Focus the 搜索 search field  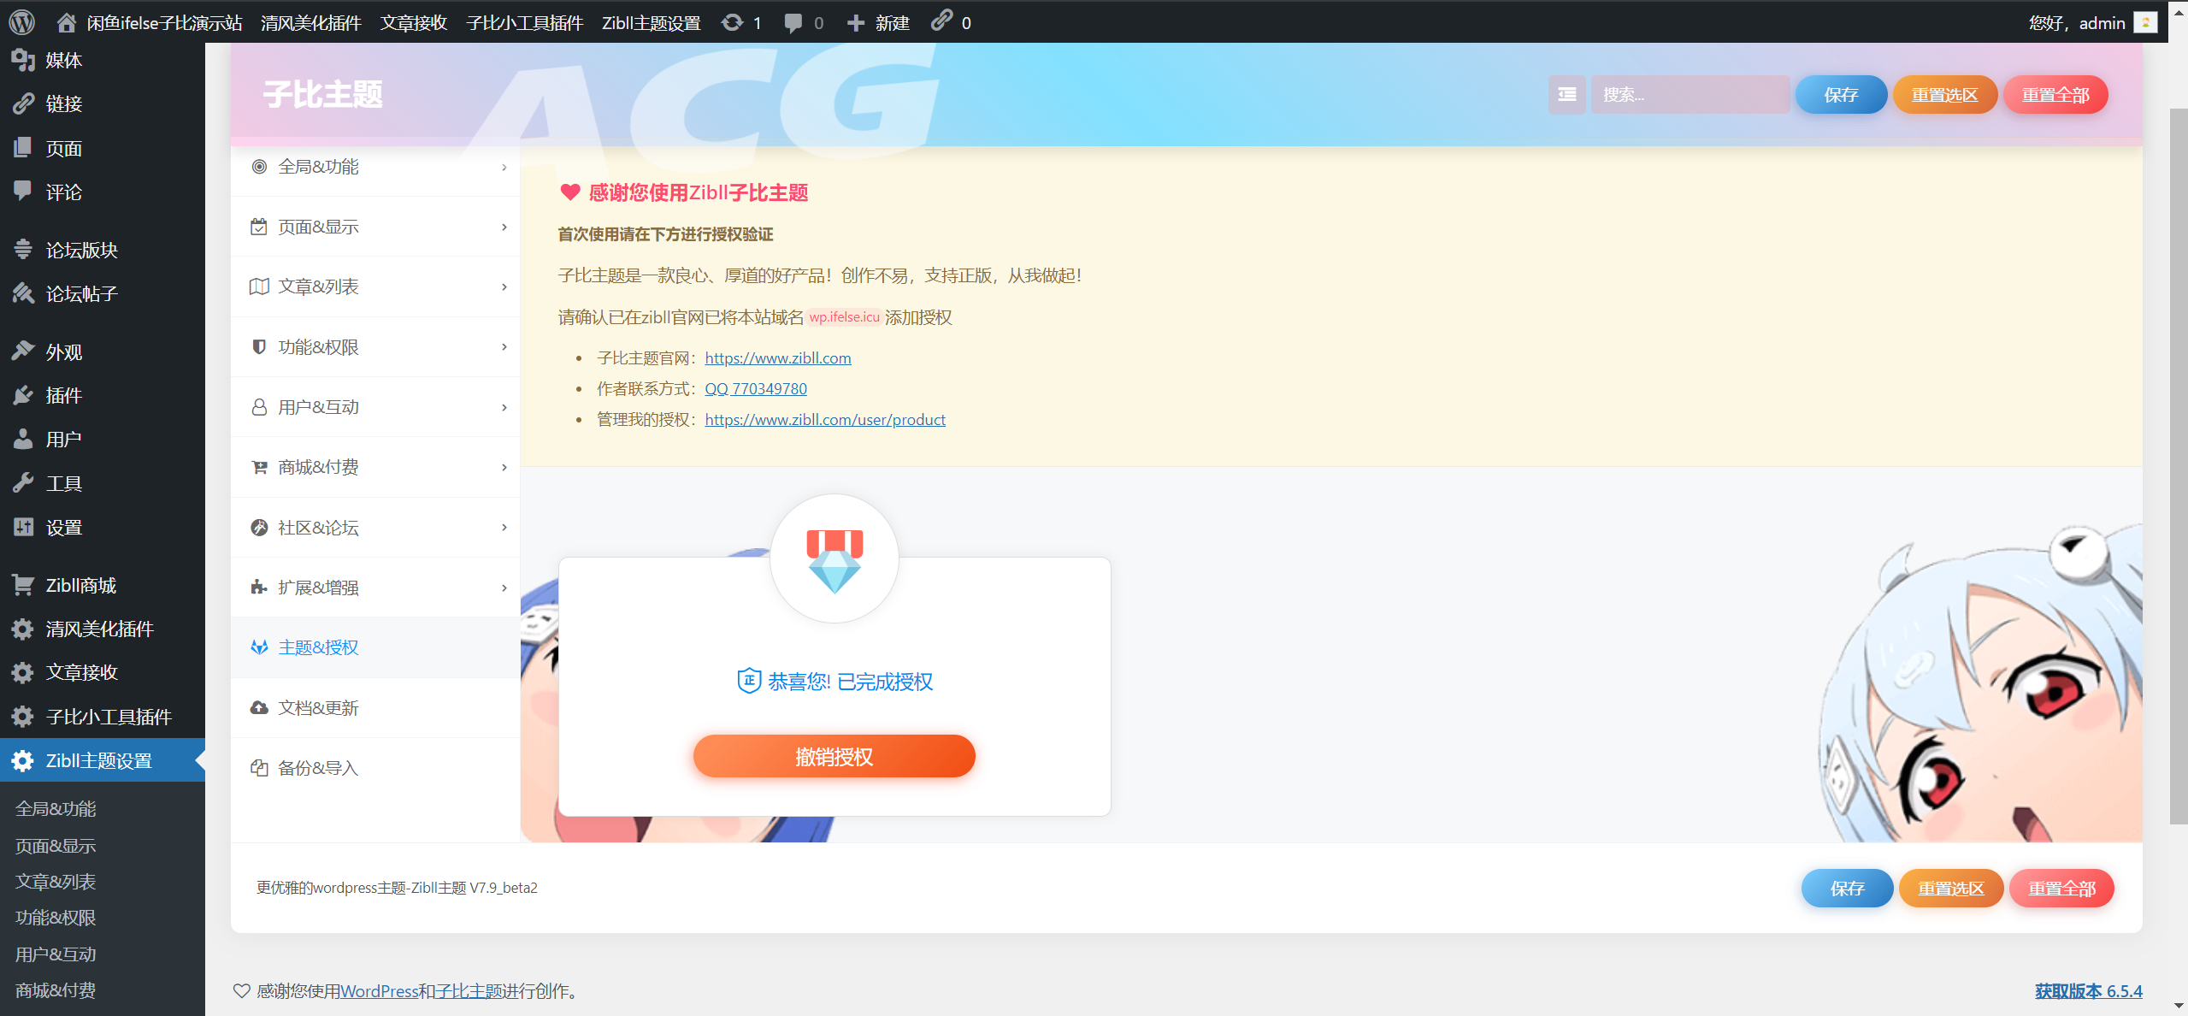1689,95
